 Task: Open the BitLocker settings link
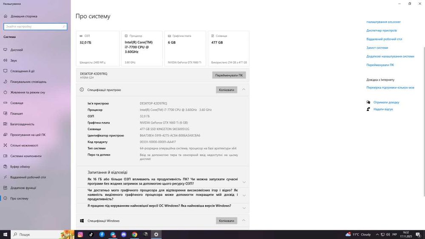coord(383,22)
